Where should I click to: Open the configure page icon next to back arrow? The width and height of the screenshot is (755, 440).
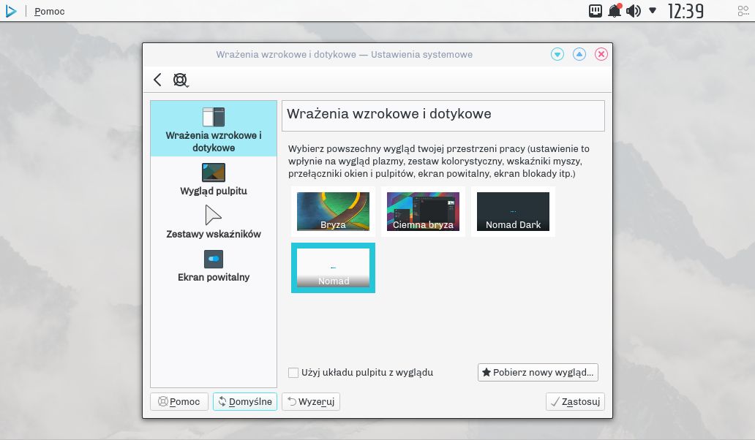[180, 80]
